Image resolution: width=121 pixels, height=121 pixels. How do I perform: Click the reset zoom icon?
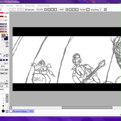click(x=55, y=10)
